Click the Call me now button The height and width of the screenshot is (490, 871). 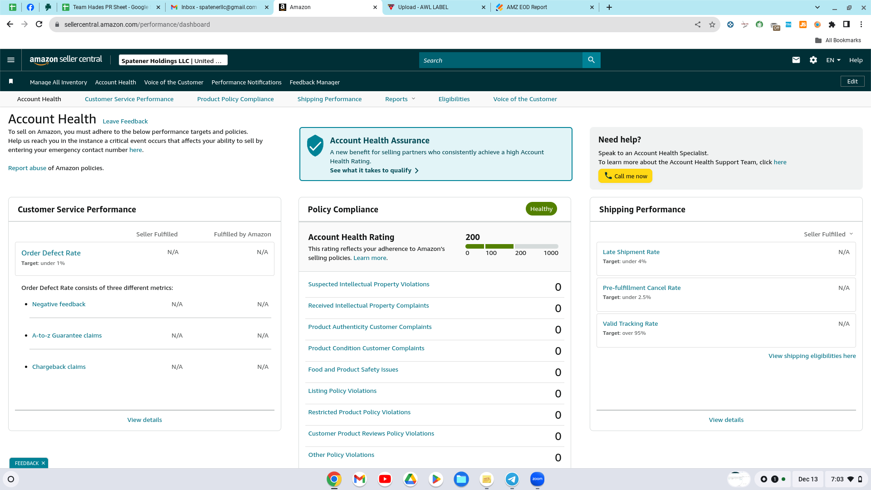click(625, 176)
